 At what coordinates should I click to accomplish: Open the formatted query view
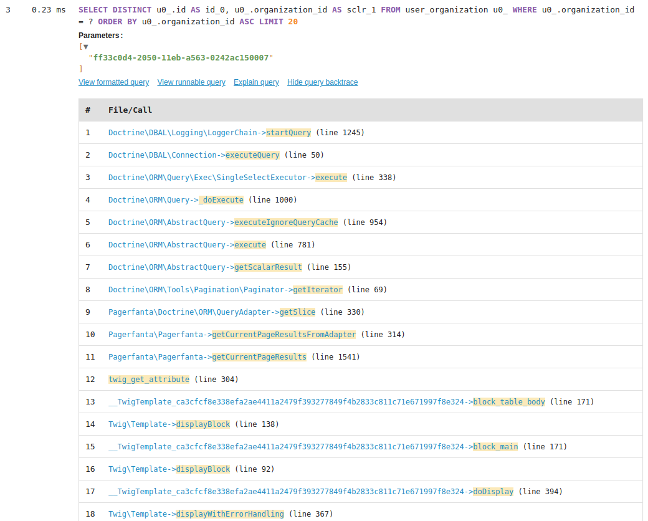pos(113,82)
